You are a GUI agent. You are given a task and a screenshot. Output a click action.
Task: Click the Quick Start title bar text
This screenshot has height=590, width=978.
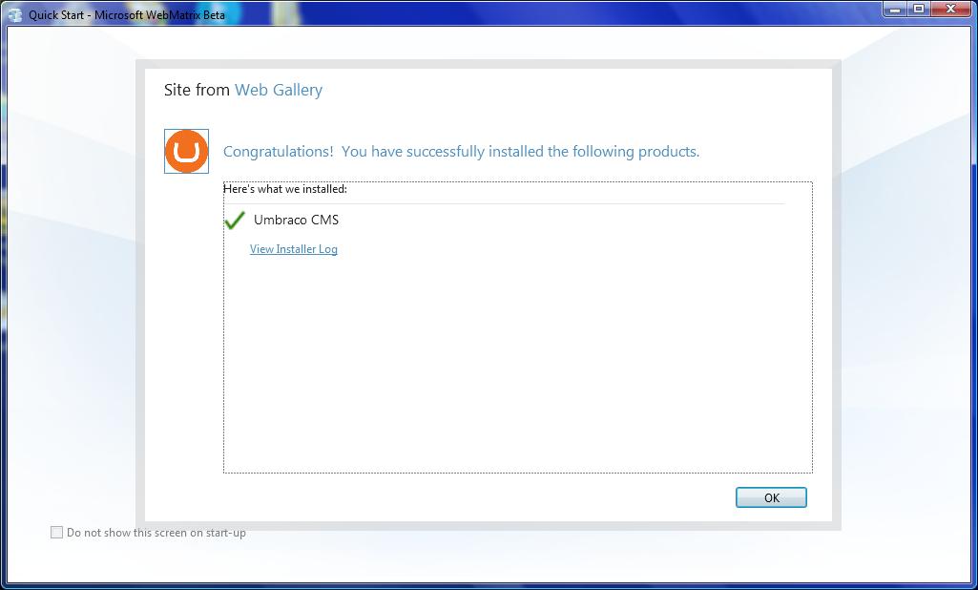[x=127, y=15]
